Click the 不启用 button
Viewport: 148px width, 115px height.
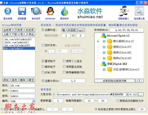[19, 30]
